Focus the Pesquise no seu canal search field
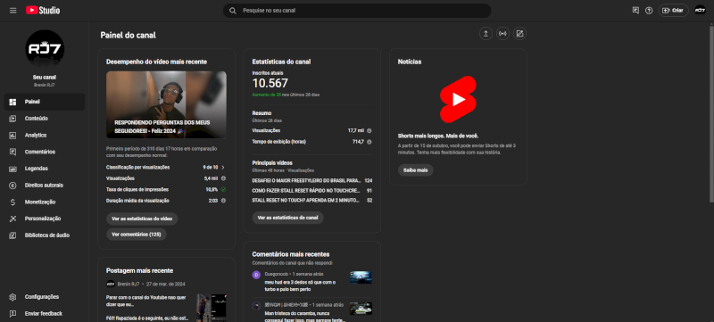The width and height of the screenshot is (714, 322). [357, 11]
